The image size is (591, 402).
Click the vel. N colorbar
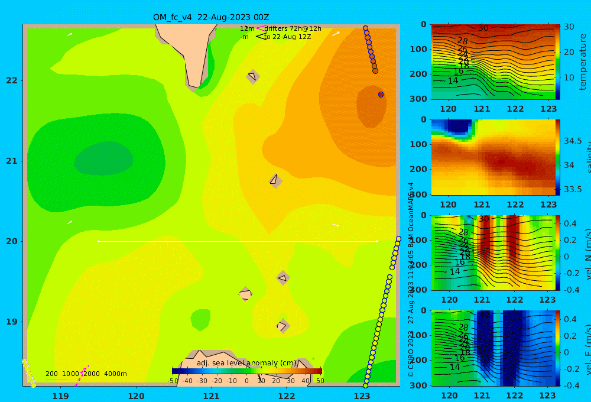point(557,252)
